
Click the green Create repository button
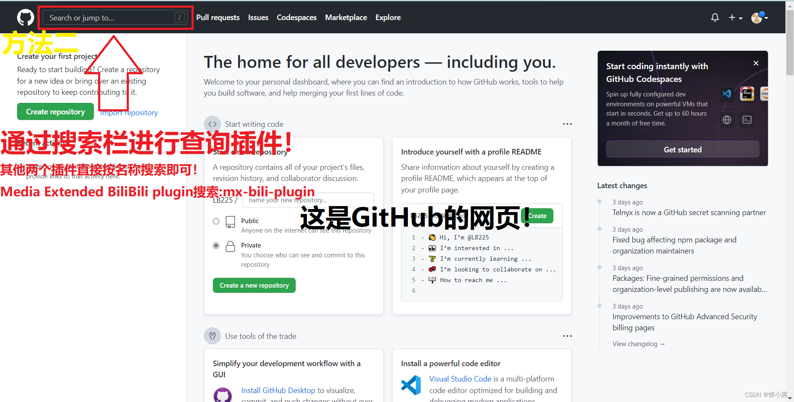pos(55,111)
